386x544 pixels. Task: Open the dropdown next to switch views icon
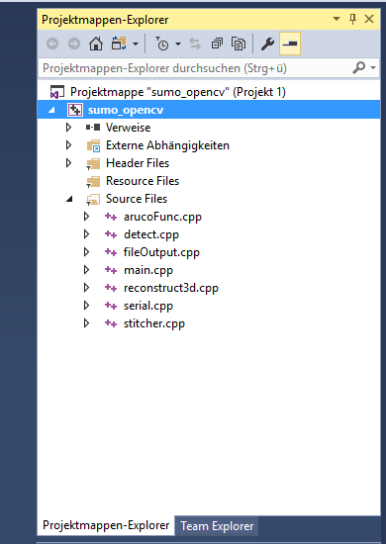[x=136, y=45]
